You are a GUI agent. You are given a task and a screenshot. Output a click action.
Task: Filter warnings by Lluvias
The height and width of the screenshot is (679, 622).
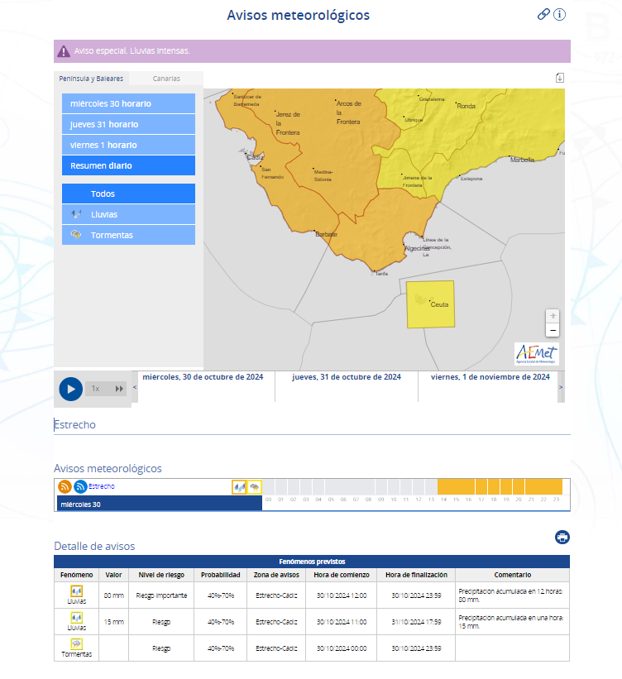[x=128, y=214]
